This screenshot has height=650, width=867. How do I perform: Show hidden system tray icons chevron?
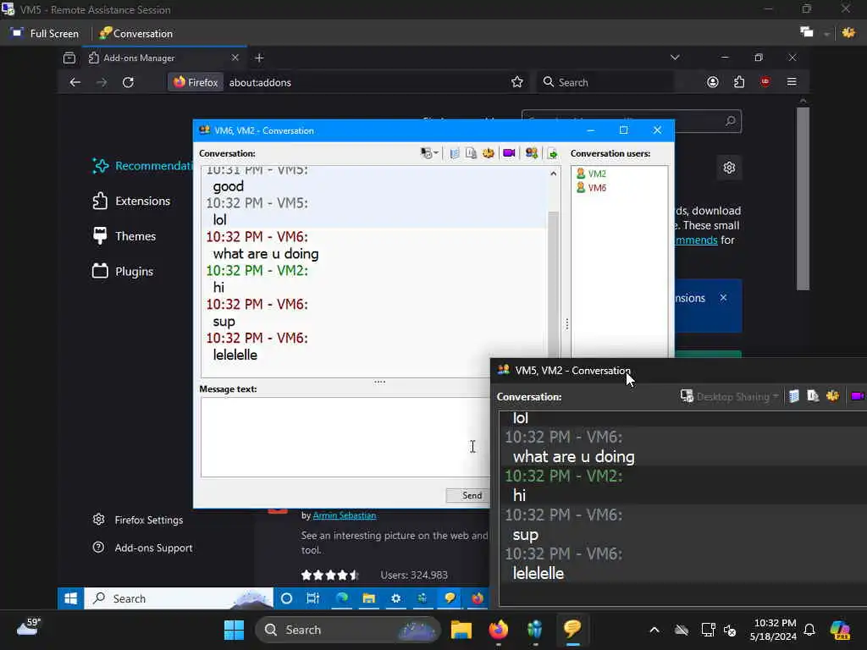pyautogui.click(x=654, y=630)
